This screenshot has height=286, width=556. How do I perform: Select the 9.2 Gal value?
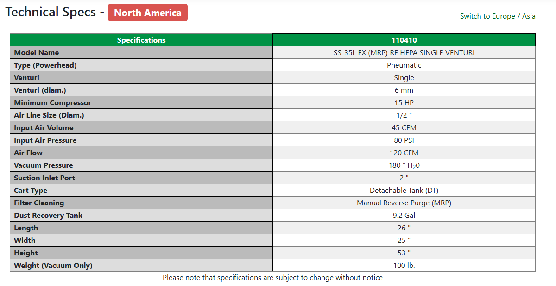pyautogui.click(x=404, y=216)
